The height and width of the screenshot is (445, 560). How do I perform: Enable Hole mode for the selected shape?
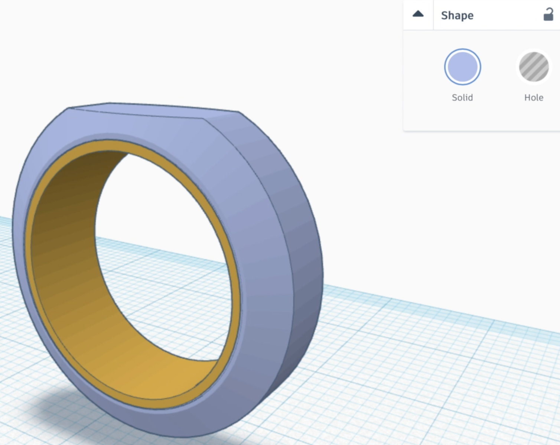click(x=534, y=66)
